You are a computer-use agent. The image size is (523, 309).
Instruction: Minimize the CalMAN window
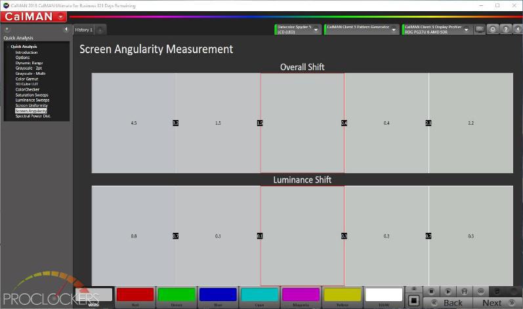tap(481, 6)
